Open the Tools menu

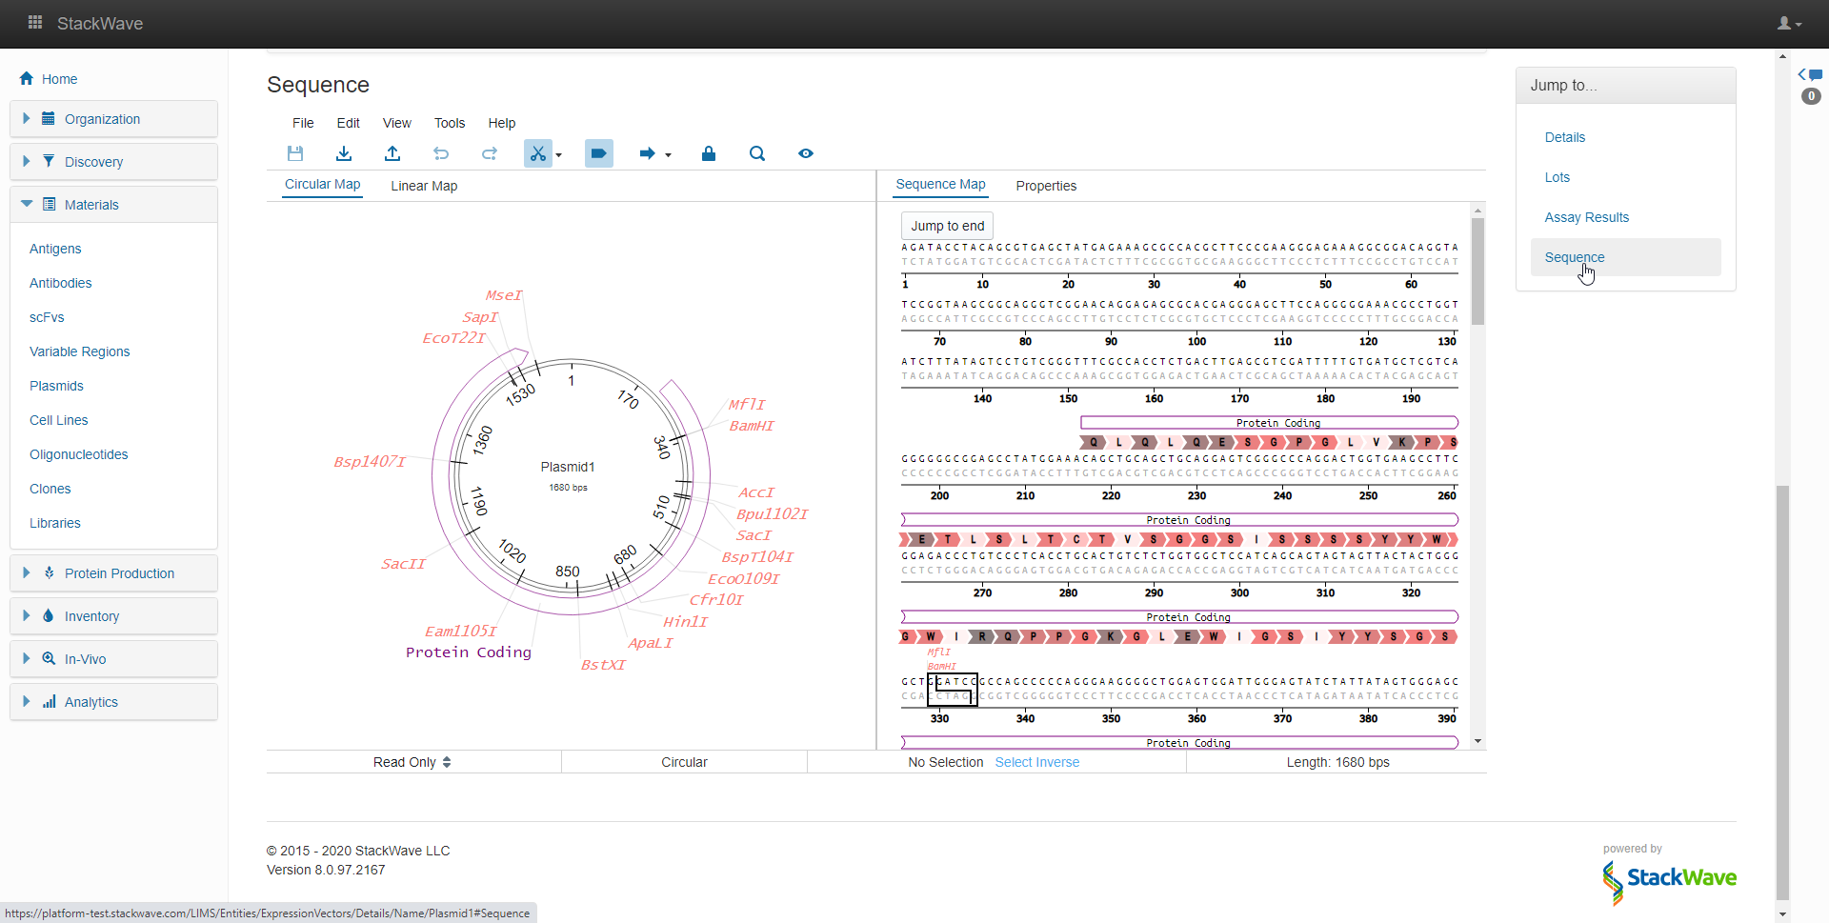[450, 123]
